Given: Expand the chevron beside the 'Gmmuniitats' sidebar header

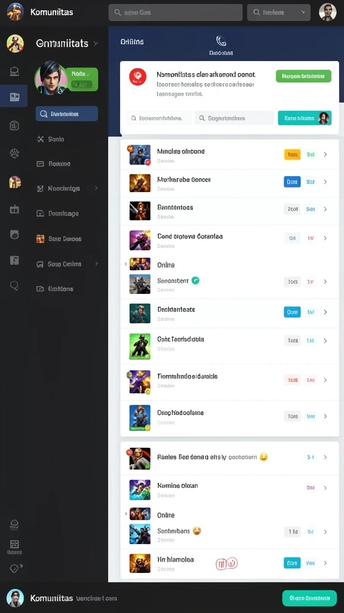Looking at the screenshot, I should pyautogui.click(x=96, y=43).
